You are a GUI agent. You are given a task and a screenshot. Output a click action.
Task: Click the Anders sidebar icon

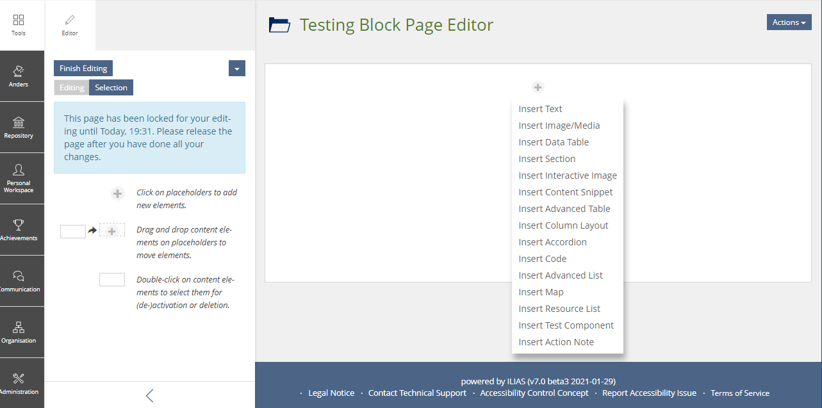pyautogui.click(x=19, y=76)
